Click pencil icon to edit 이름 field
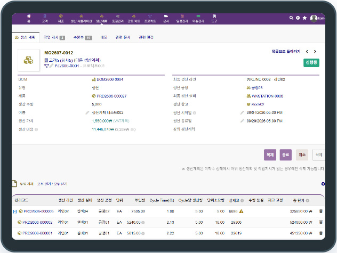The width and height of the screenshot is (337, 253). [87, 112]
